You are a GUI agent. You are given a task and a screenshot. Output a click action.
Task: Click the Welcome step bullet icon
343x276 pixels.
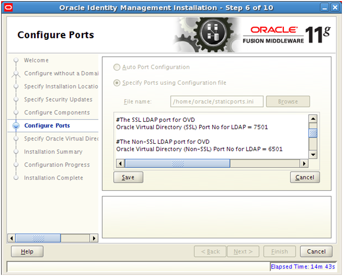click(16, 60)
